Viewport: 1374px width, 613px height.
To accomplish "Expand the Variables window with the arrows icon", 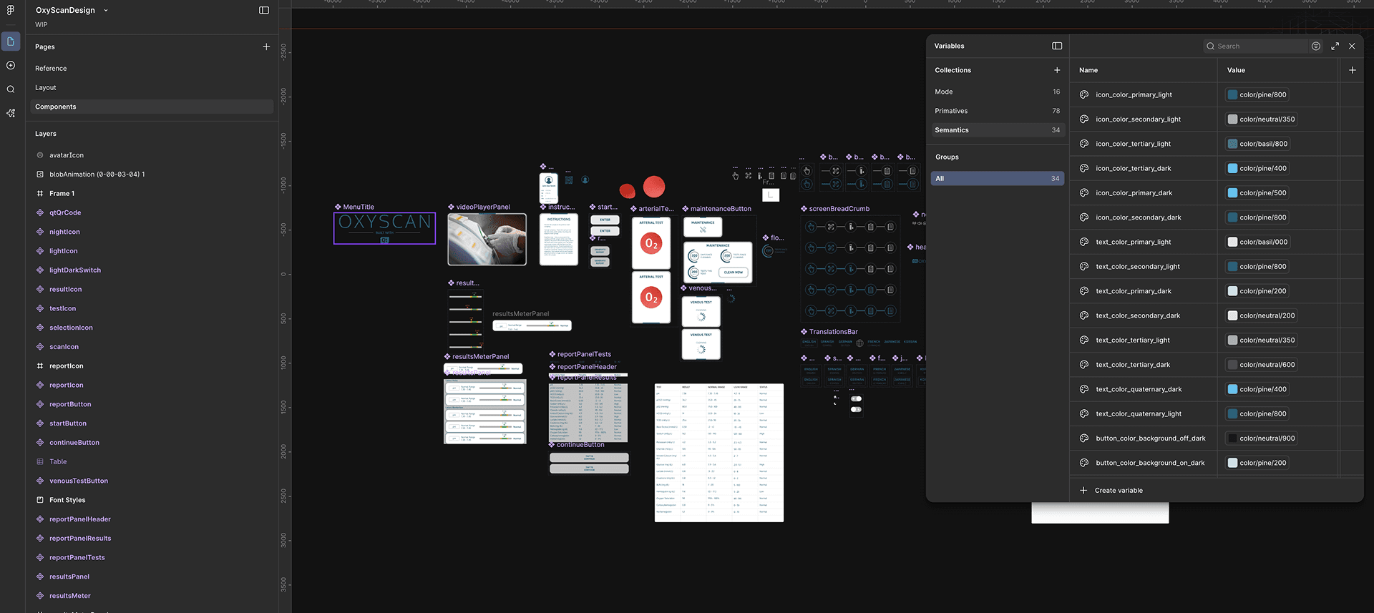I will coord(1335,46).
